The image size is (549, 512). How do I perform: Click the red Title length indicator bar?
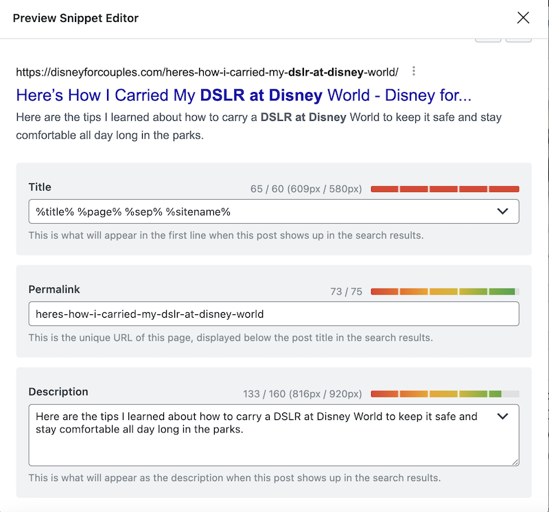445,189
